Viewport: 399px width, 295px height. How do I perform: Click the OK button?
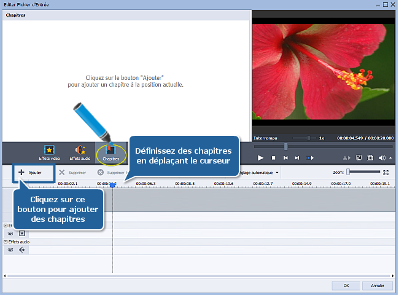click(x=346, y=286)
